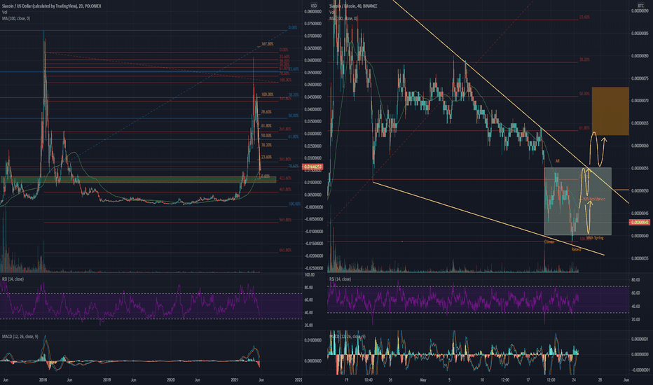653x385 pixels.
Task: Click the Retest annotation on the right chart
Action: pyautogui.click(x=577, y=250)
